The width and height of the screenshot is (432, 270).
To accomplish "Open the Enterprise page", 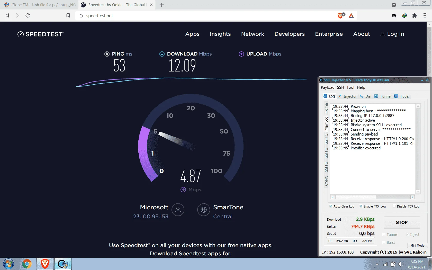I will pos(329,34).
